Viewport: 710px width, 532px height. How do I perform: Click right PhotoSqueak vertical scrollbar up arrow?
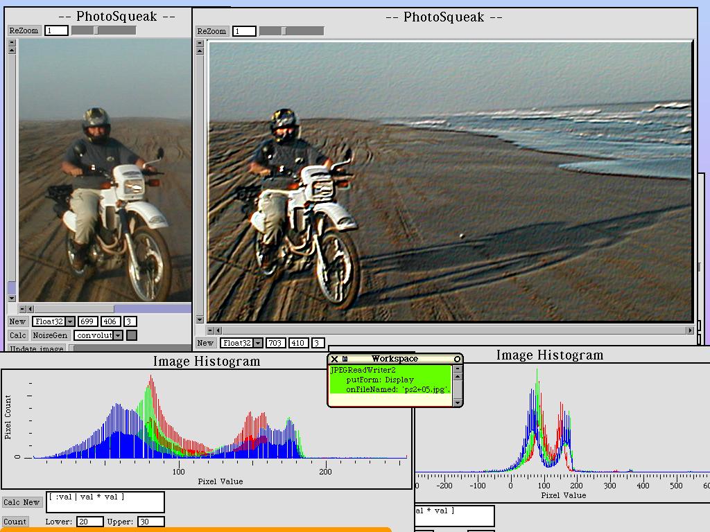[200, 51]
